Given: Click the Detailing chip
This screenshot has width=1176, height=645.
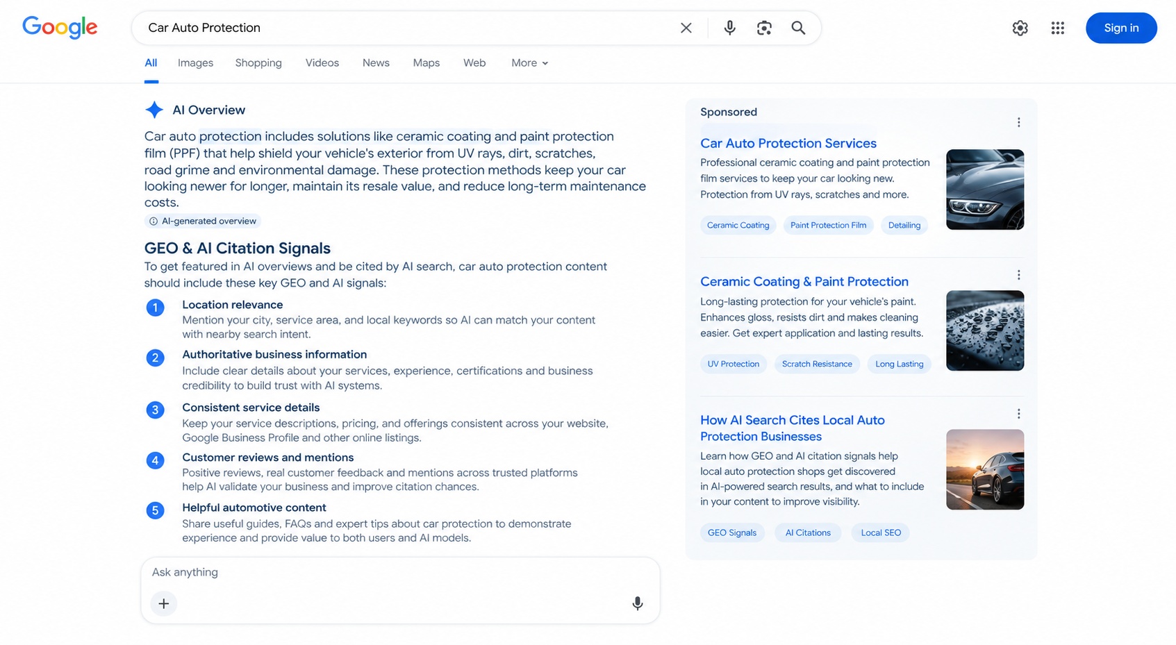Looking at the screenshot, I should tap(904, 225).
